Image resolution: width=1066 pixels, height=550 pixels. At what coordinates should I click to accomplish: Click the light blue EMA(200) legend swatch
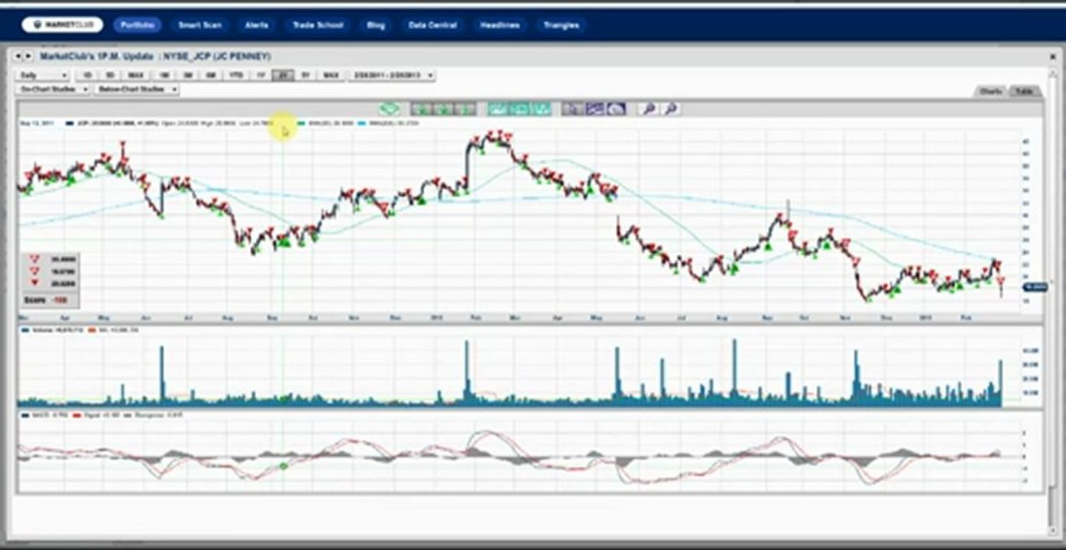click(361, 122)
